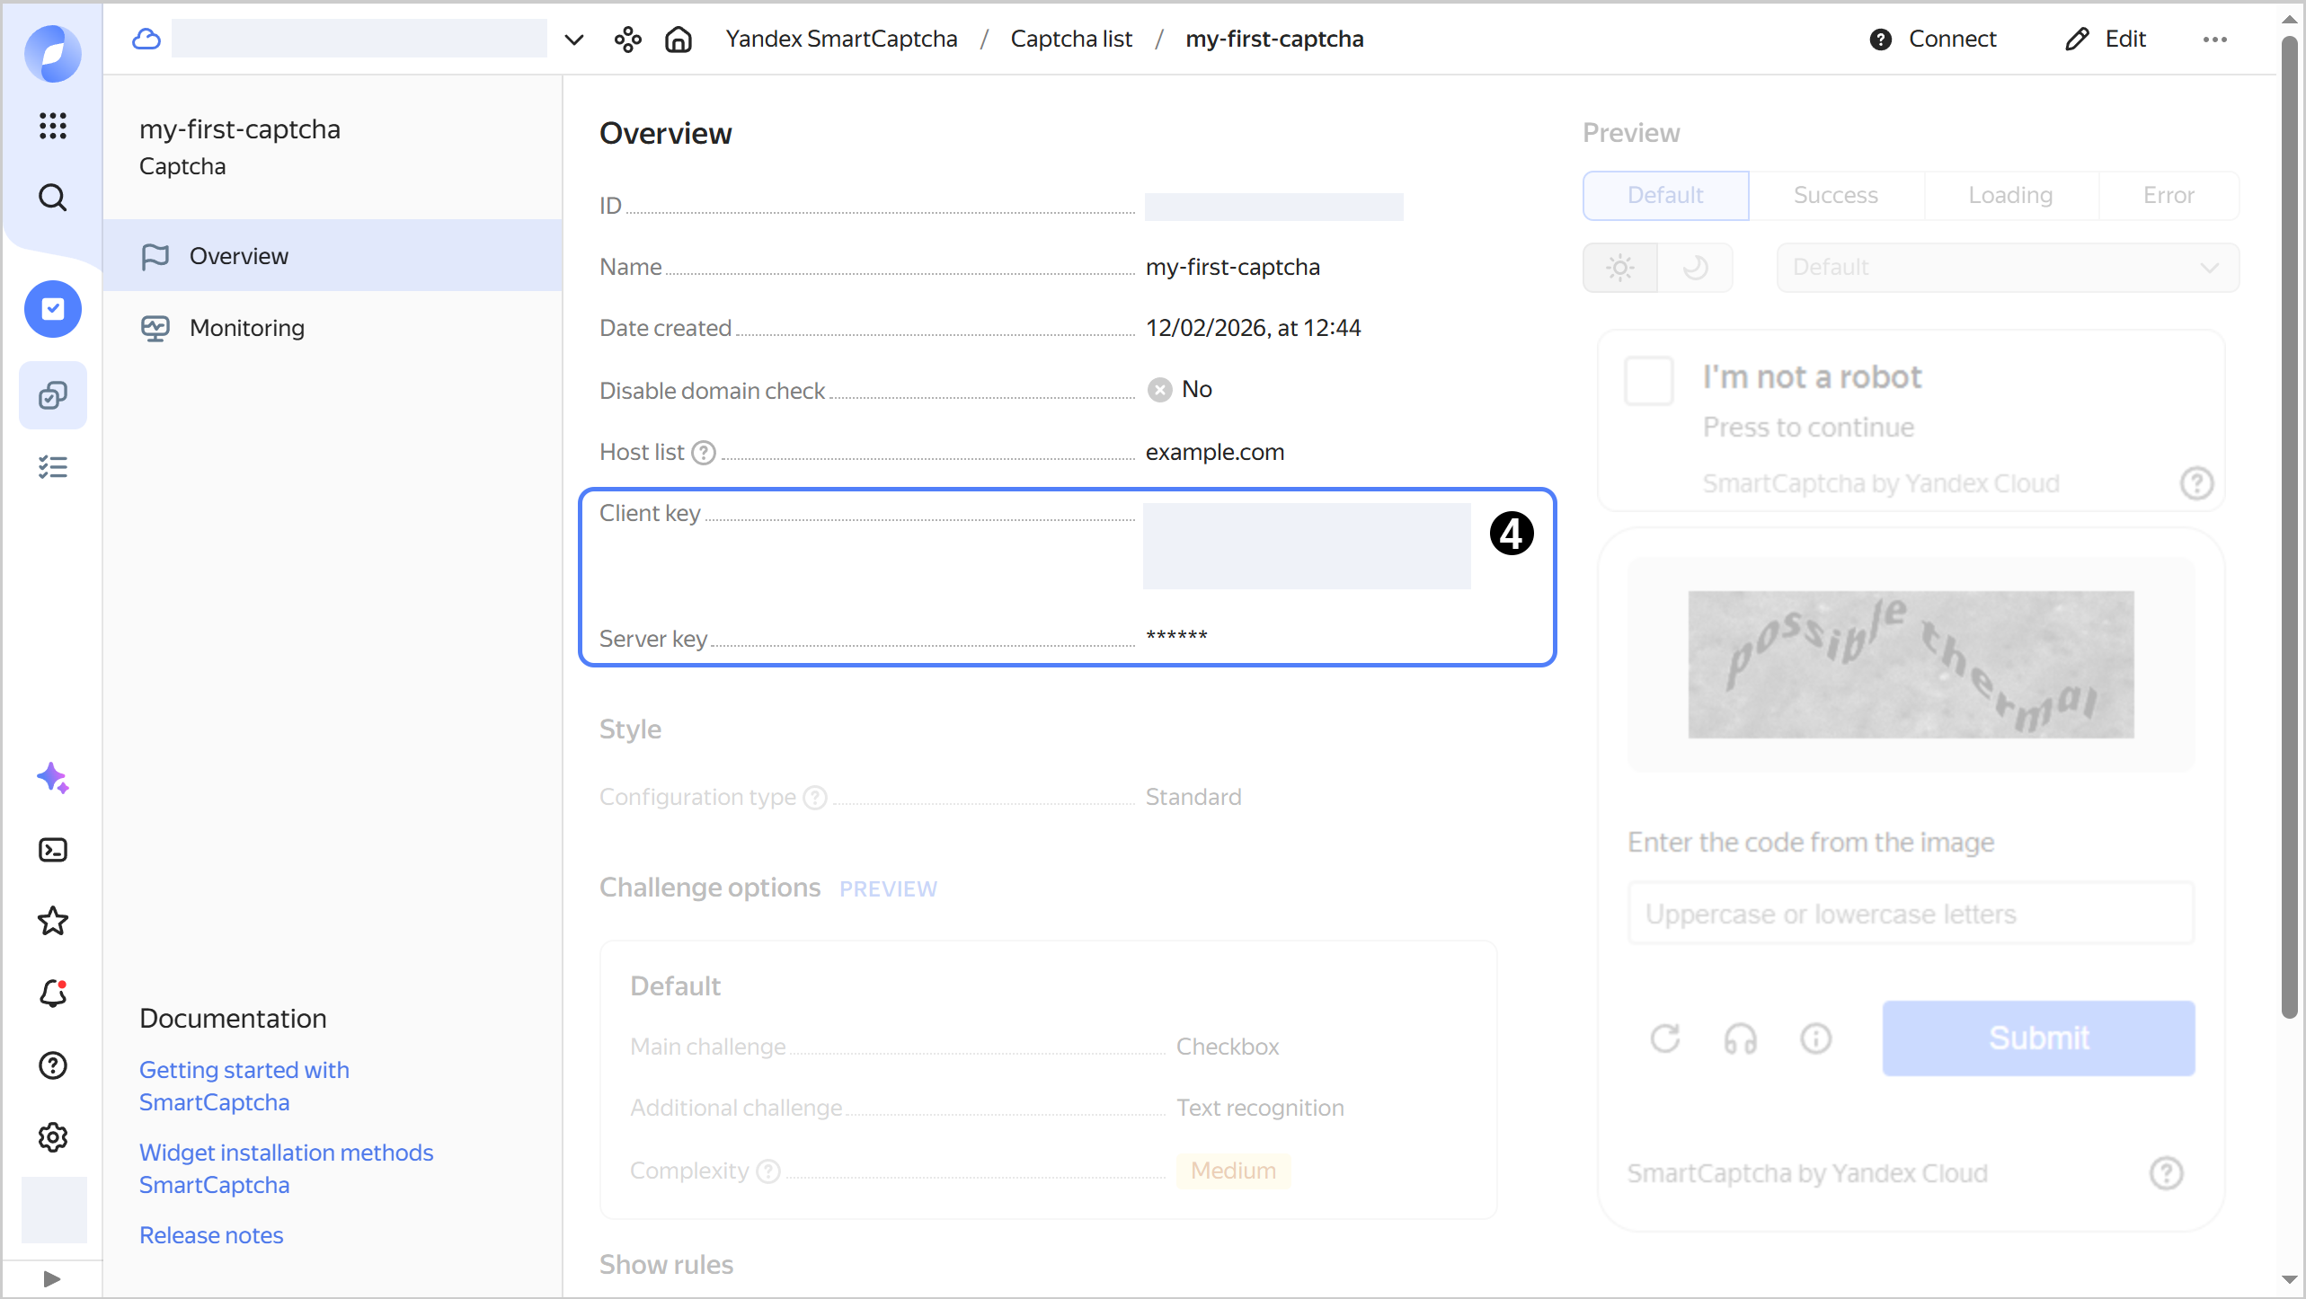Expand the cloud selector chevron
This screenshot has height=1299, width=2306.
(x=573, y=40)
